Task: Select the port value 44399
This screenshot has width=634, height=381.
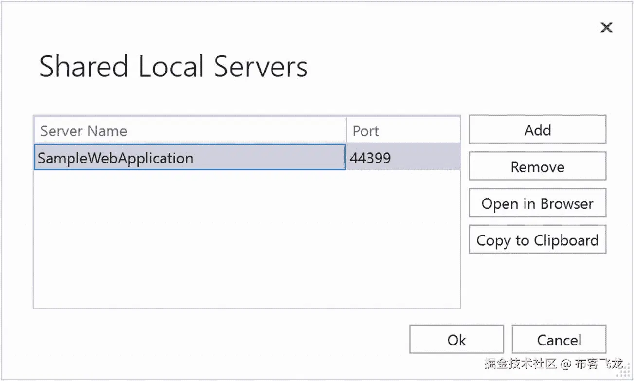Action: (x=403, y=157)
